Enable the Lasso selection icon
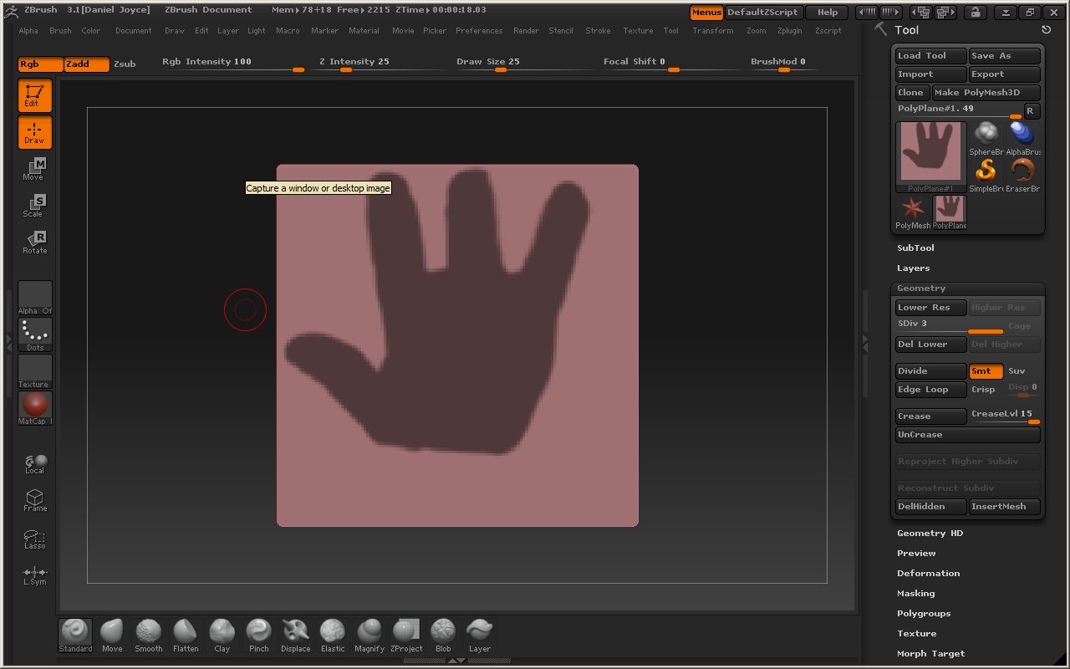This screenshot has height=669, width=1070. pyautogui.click(x=34, y=539)
